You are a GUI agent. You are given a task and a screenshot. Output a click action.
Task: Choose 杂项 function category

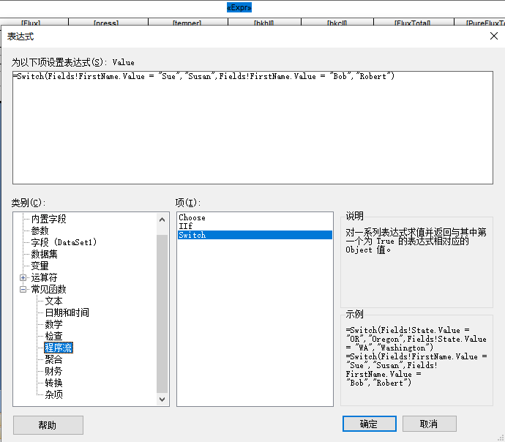click(x=53, y=394)
